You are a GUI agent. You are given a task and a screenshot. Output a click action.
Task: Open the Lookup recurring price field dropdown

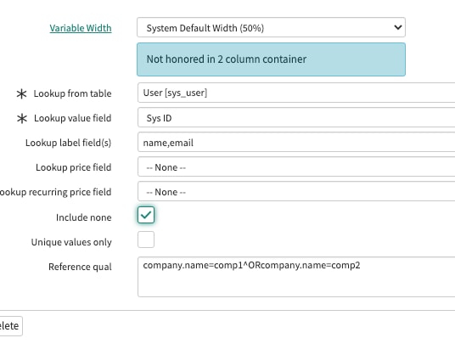296,192
